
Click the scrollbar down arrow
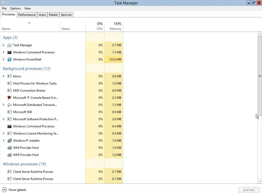(x=260, y=181)
